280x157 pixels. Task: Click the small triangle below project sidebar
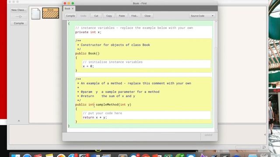point(19,121)
